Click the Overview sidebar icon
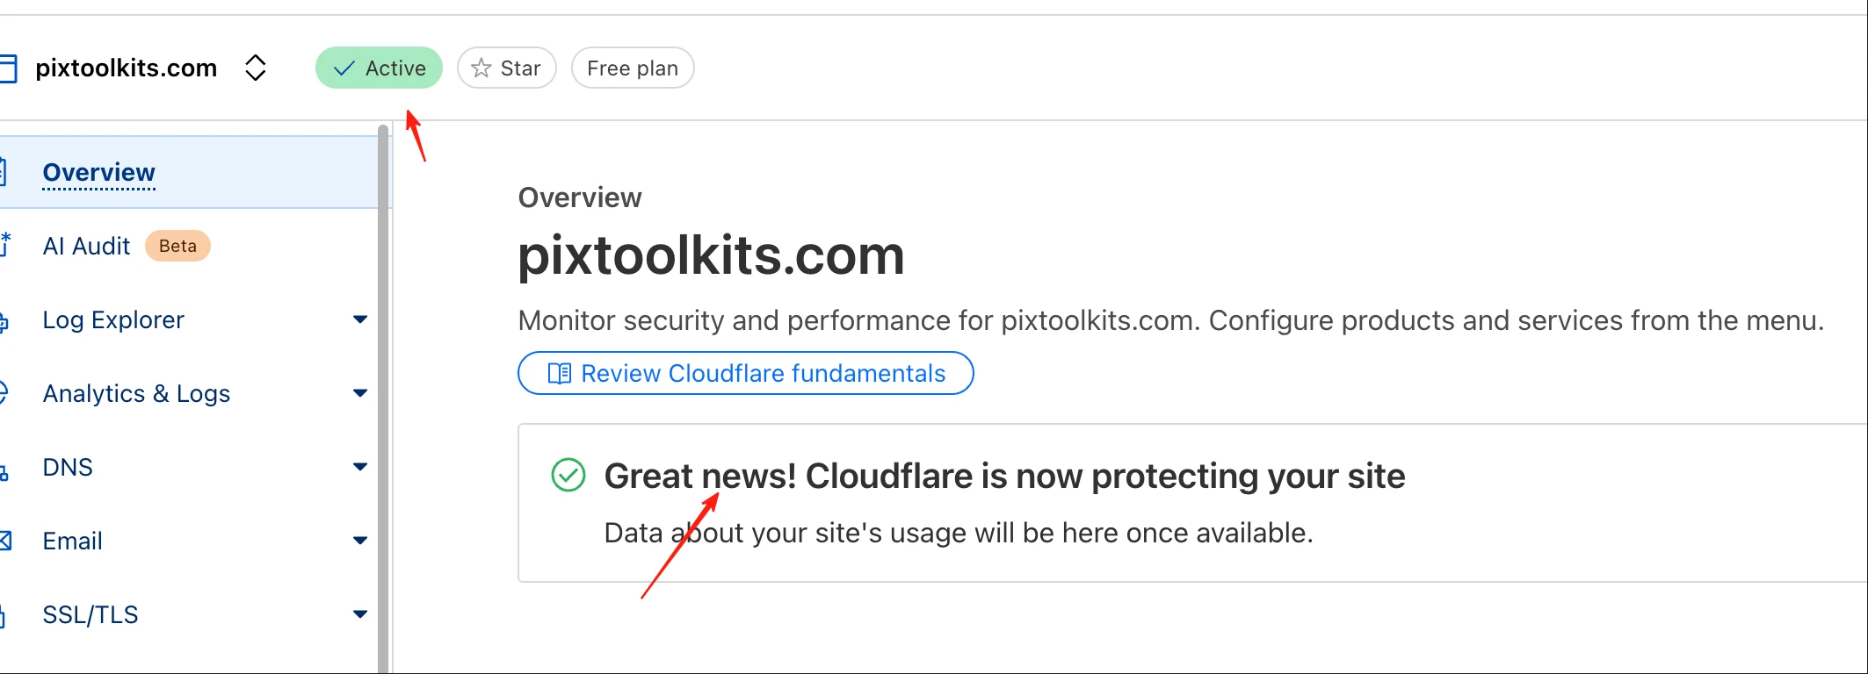The width and height of the screenshot is (1868, 674). (x=3, y=172)
